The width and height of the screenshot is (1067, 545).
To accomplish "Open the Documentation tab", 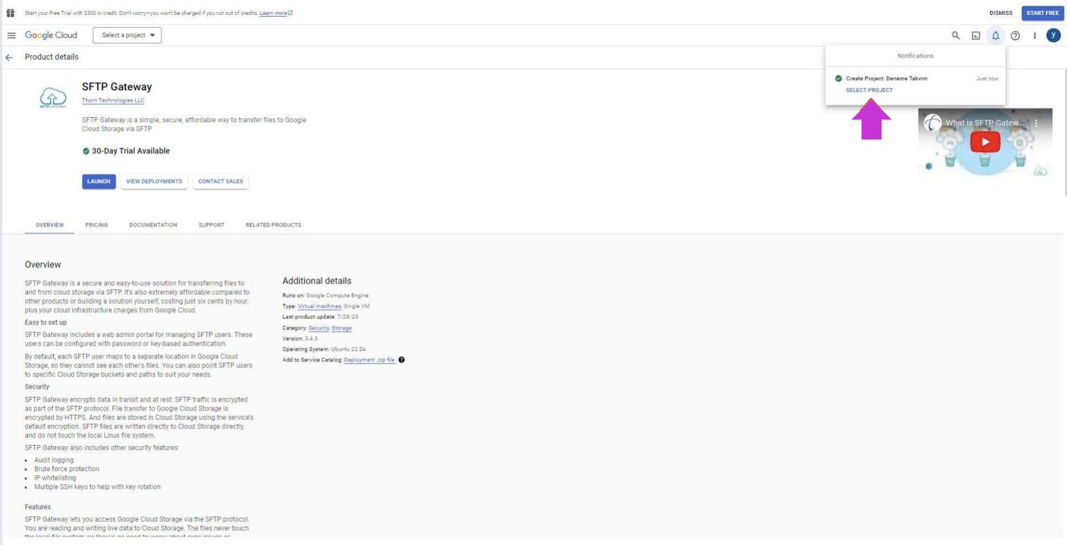I will pos(153,225).
